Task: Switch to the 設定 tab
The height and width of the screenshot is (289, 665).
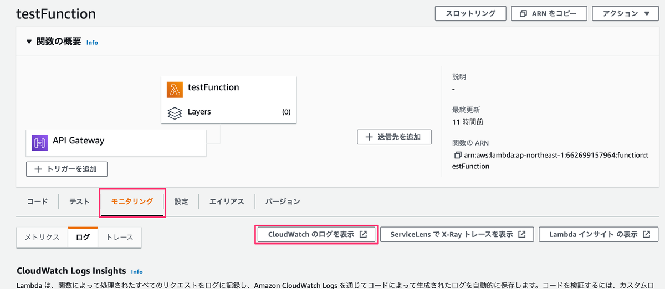Action: pyautogui.click(x=181, y=202)
